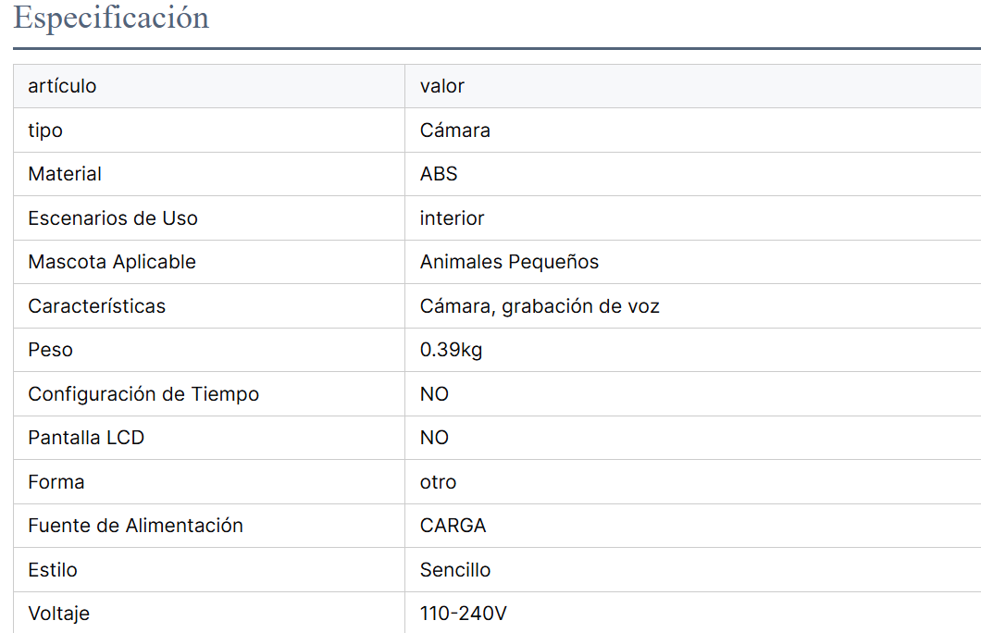Click the 0.39kg weight value
Viewport: 981px width, 633px height.
[451, 350]
